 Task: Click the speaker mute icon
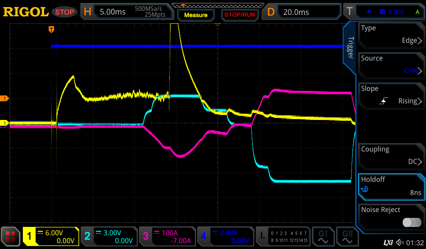click(400, 242)
